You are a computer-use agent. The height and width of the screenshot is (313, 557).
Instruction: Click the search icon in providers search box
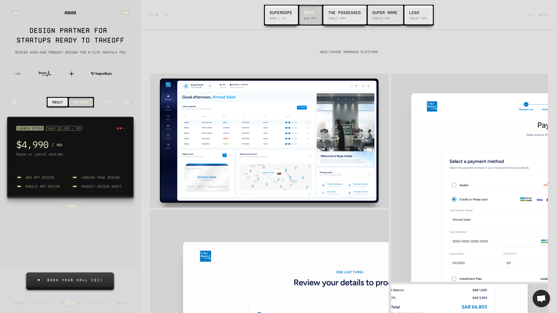coord(309,194)
